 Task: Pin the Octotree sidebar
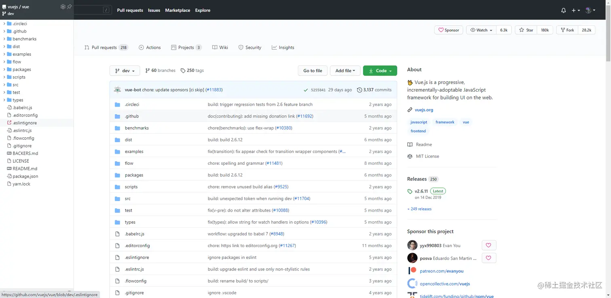(69, 6)
